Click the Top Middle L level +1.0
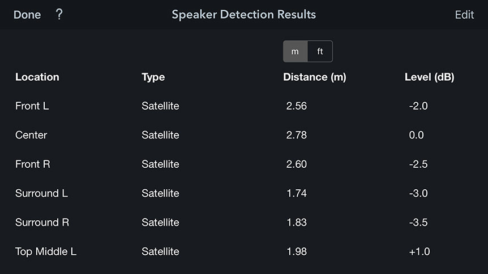Image resolution: width=488 pixels, height=274 pixels. tap(419, 251)
